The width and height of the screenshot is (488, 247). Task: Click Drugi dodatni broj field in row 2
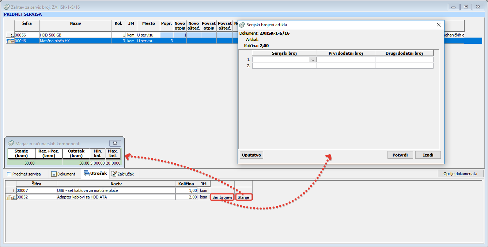coord(404,66)
